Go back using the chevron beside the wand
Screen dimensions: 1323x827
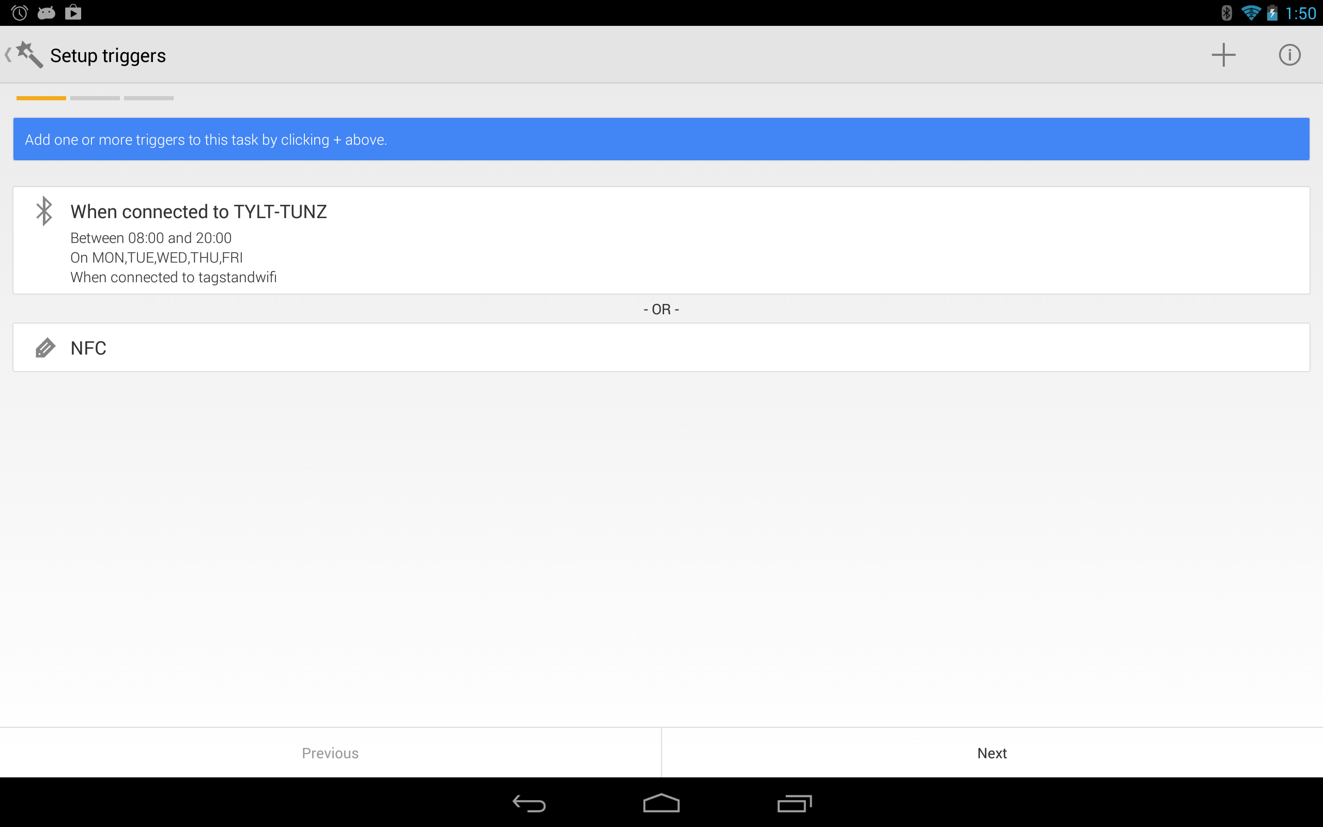[x=8, y=55]
